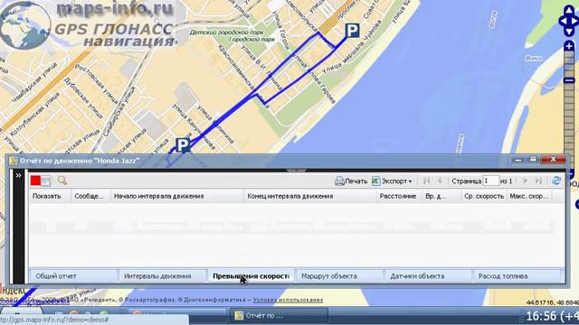Go to the next report page

(525, 181)
